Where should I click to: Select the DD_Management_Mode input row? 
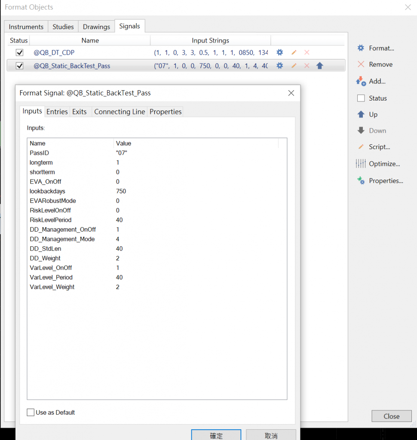click(62, 239)
